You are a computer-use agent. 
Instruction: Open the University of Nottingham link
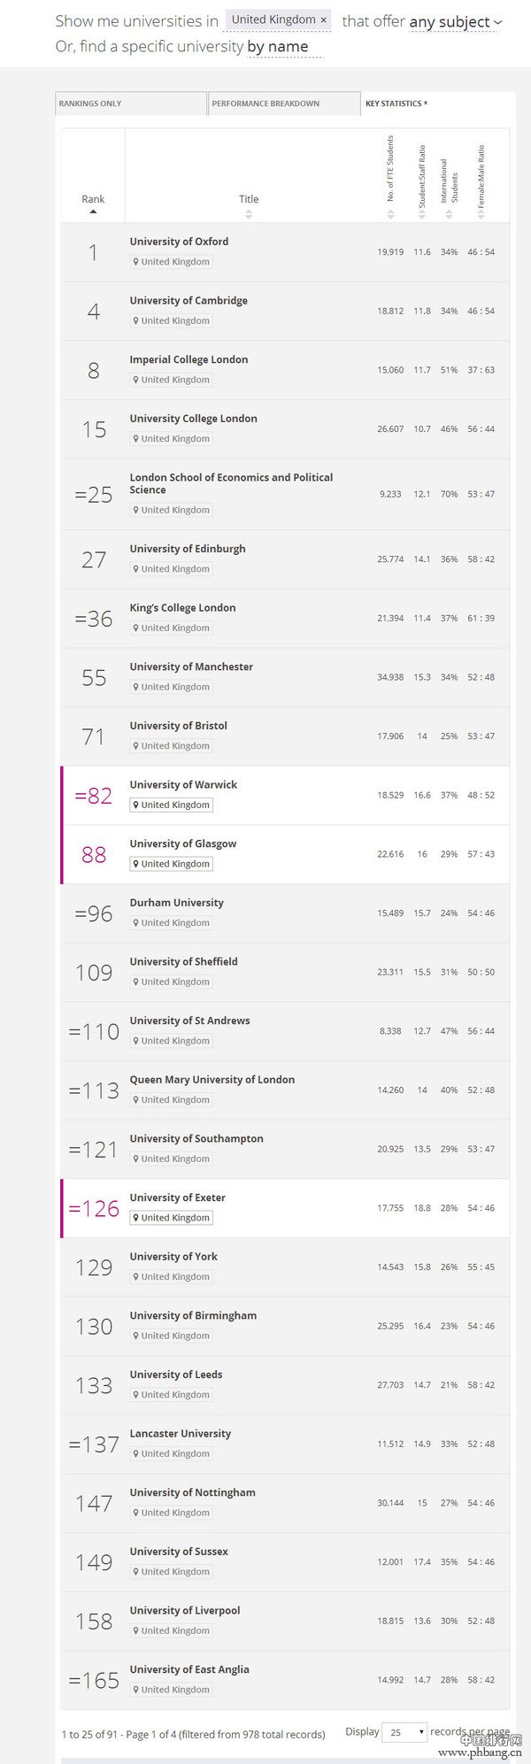tap(192, 1492)
